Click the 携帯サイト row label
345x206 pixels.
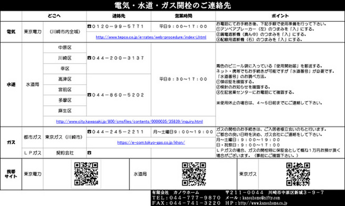coord(11,174)
